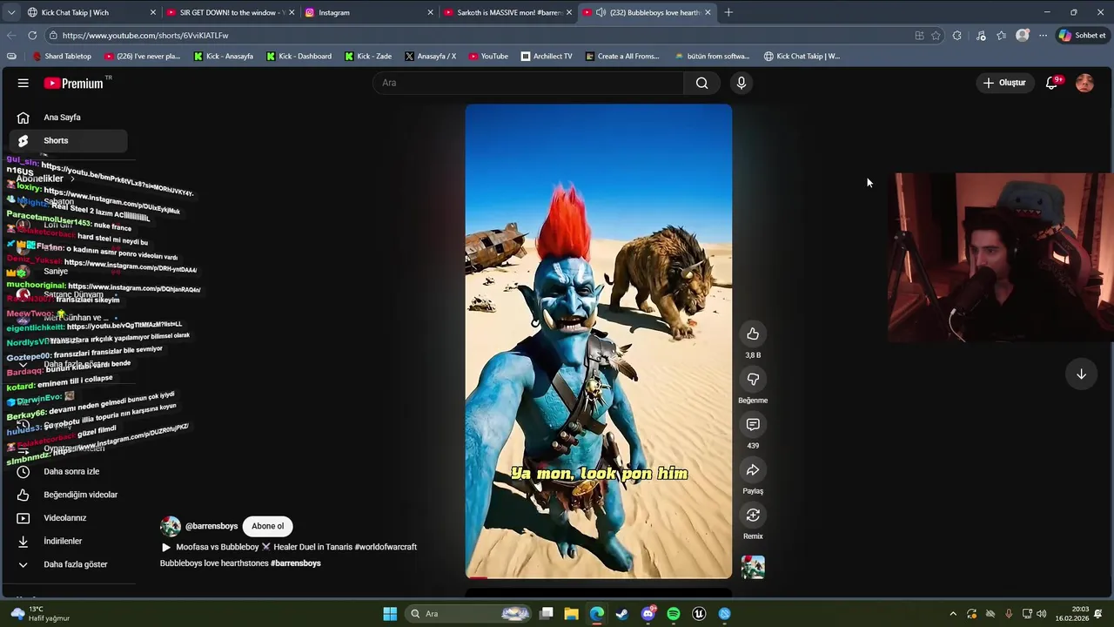
Task: Open Beğendiğim videolar in sidebar
Action: (x=68, y=495)
